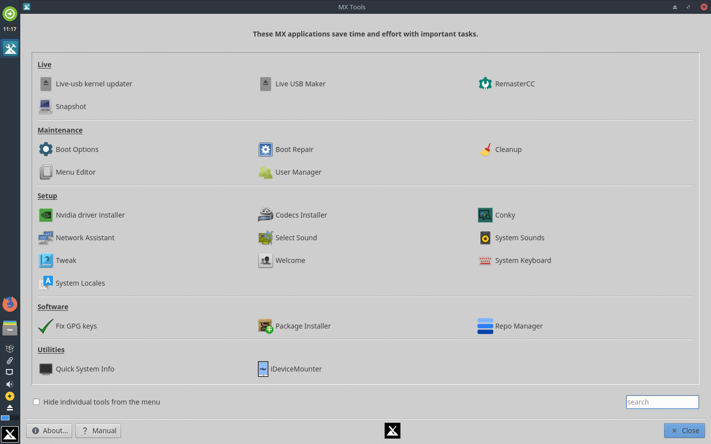Click MX Tools taskbar entry icon

(x=10, y=48)
